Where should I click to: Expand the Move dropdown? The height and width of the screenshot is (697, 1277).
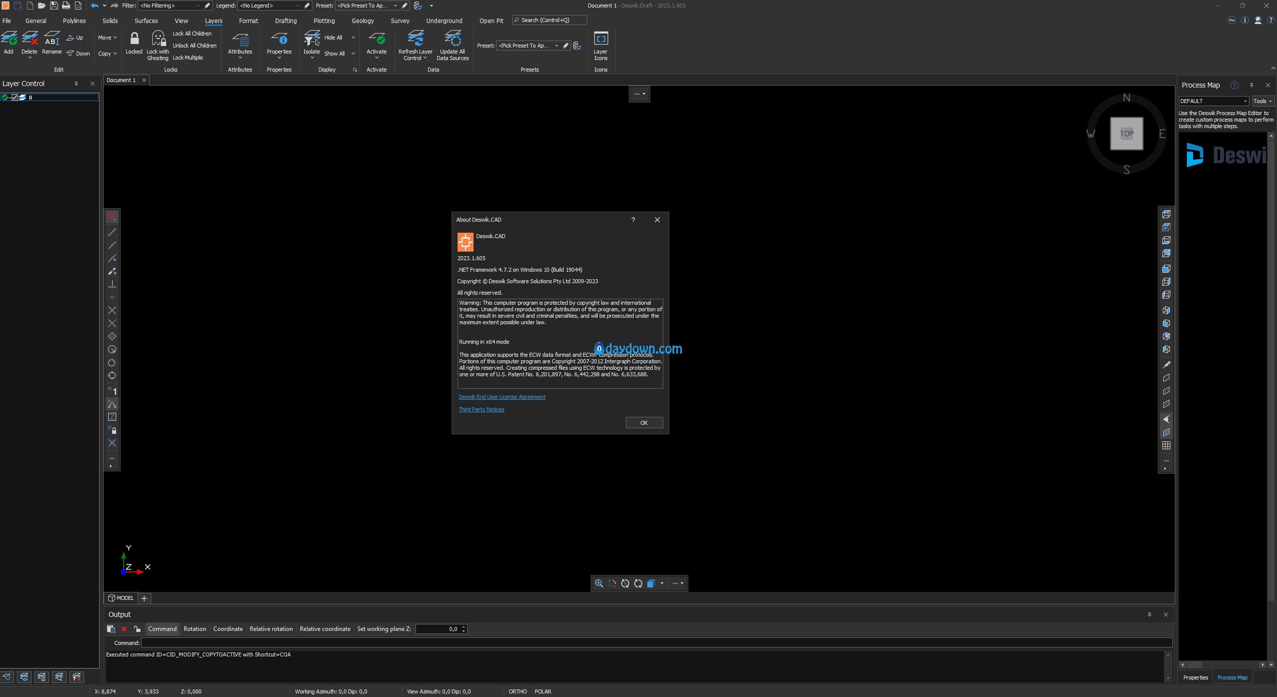107,38
